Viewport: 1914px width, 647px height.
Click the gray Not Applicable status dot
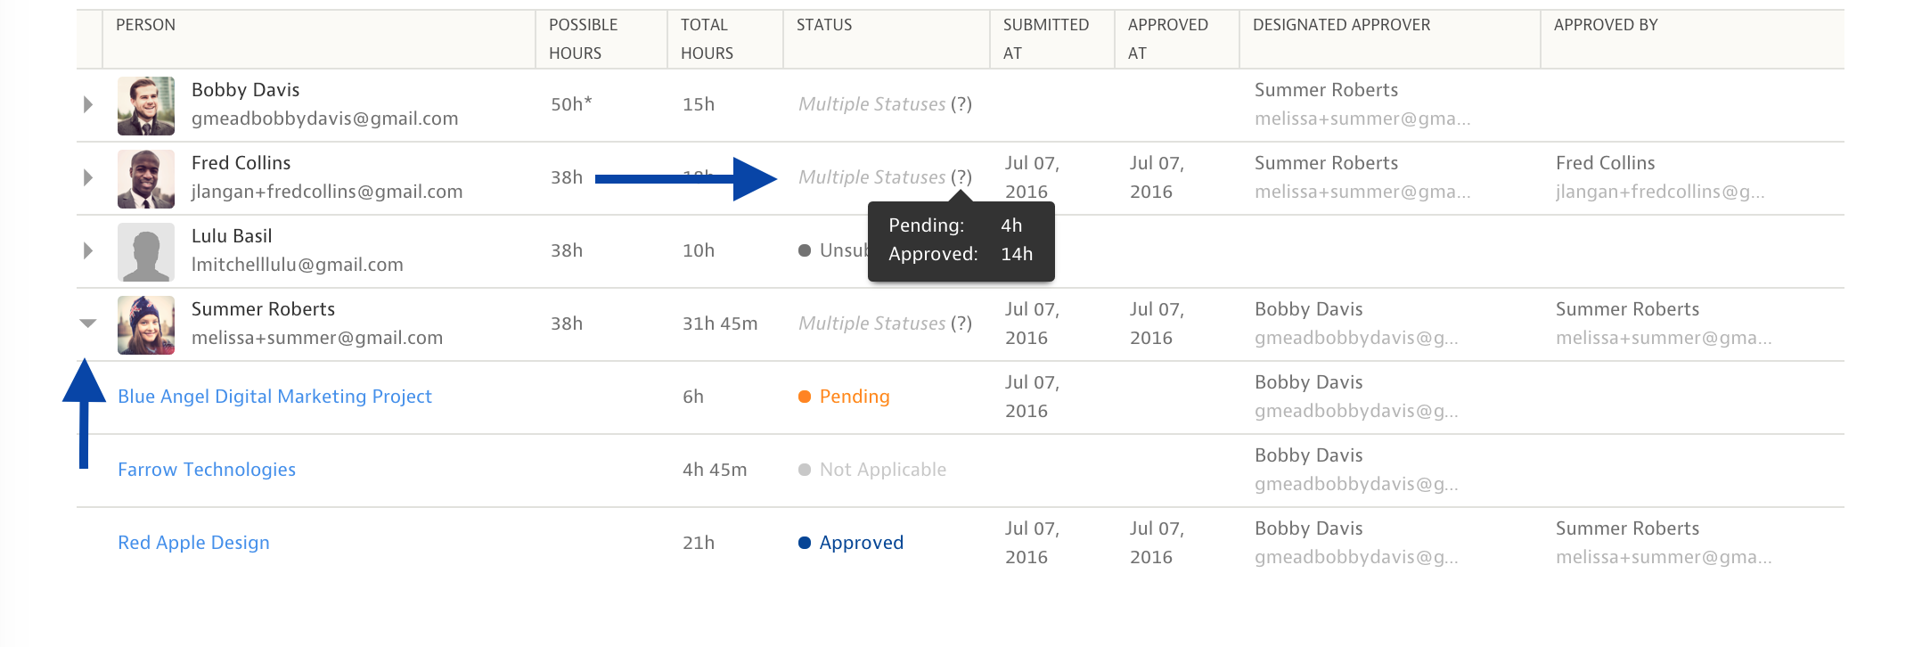(x=805, y=470)
